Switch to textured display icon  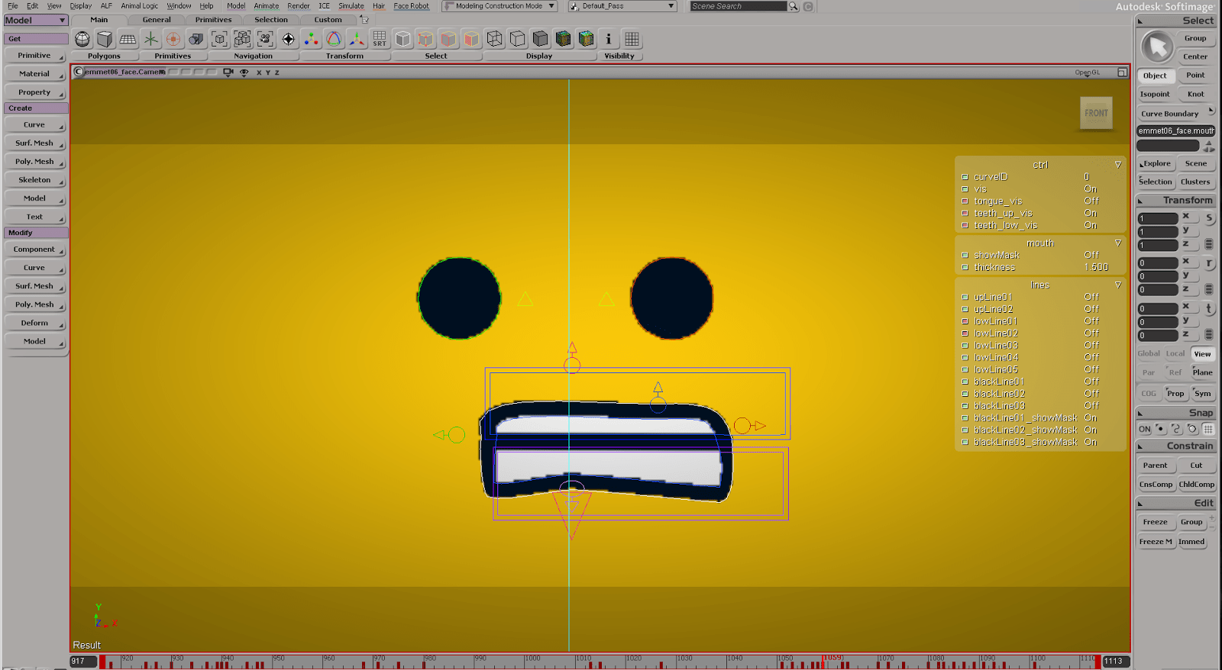pyautogui.click(x=563, y=39)
